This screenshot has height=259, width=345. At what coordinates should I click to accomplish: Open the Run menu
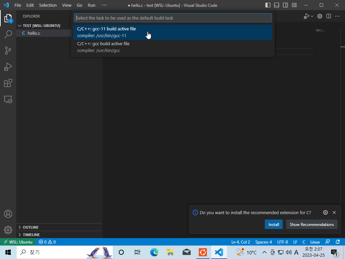pyautogui.click(x=92, y=5)
